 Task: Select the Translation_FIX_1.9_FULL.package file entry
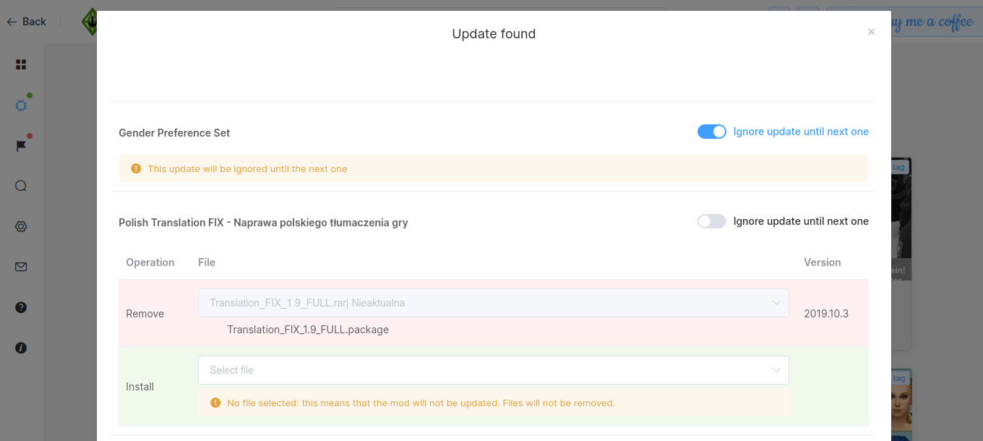[x=308, y=330]
